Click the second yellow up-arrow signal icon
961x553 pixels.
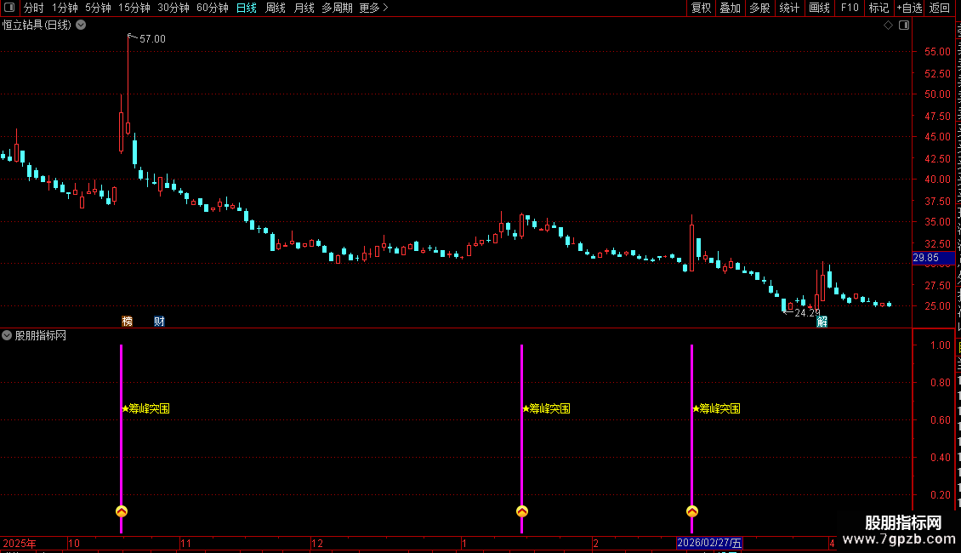coord(522,511)
